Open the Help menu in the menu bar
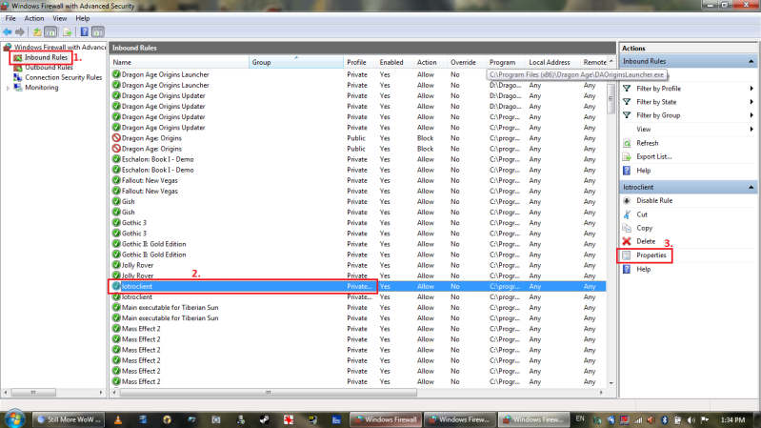The width and height of the screenshot is (761, 428). [x=83, y=18]
